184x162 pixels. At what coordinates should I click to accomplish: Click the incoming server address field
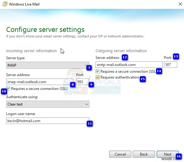[40, 82]
